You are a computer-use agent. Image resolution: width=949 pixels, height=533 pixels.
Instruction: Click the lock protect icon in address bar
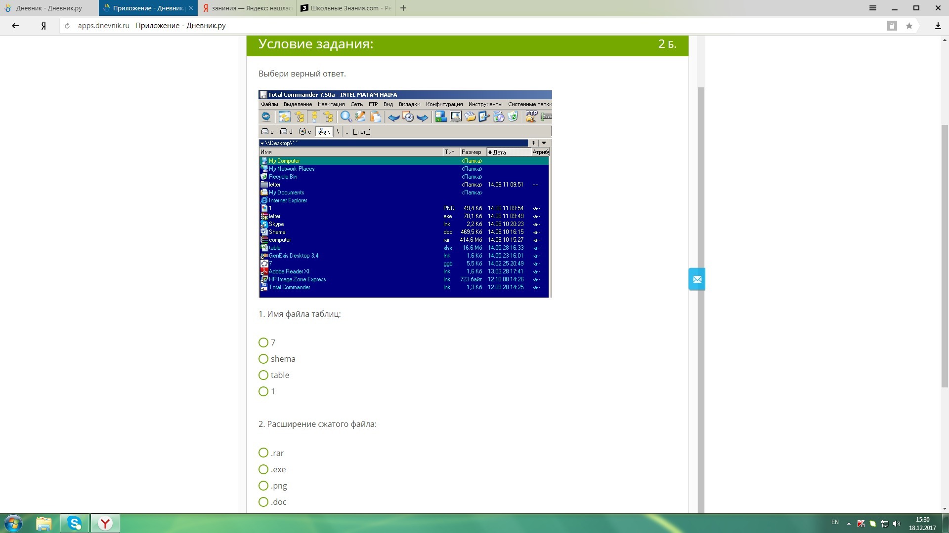(892, 26)
